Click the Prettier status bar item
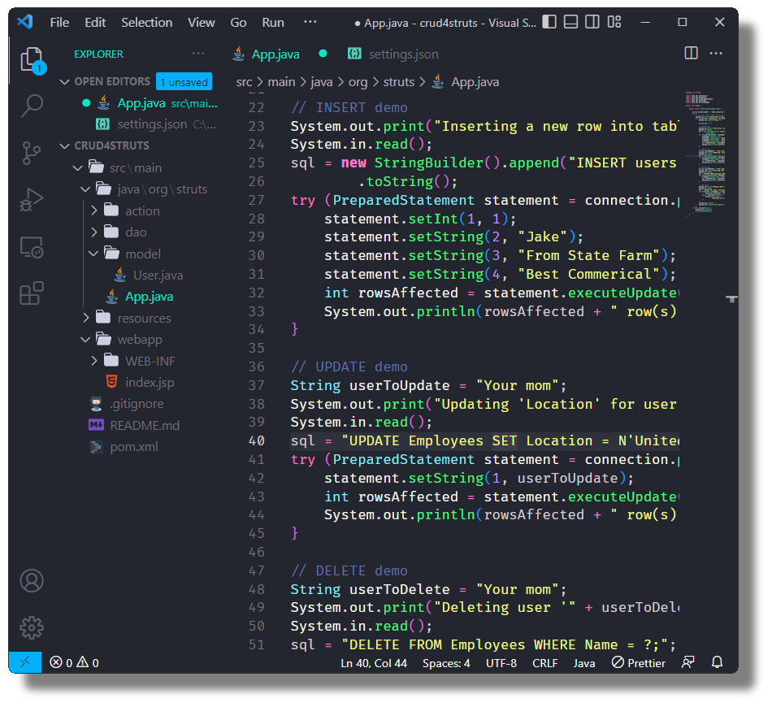The image size is (772, 707). coord(638,662)
